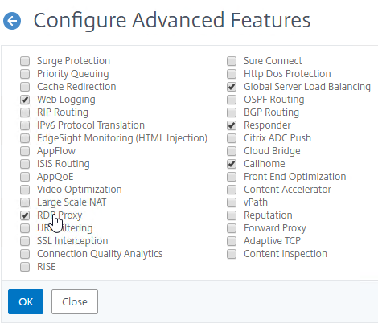Click the blue back arrow icon

12,21
